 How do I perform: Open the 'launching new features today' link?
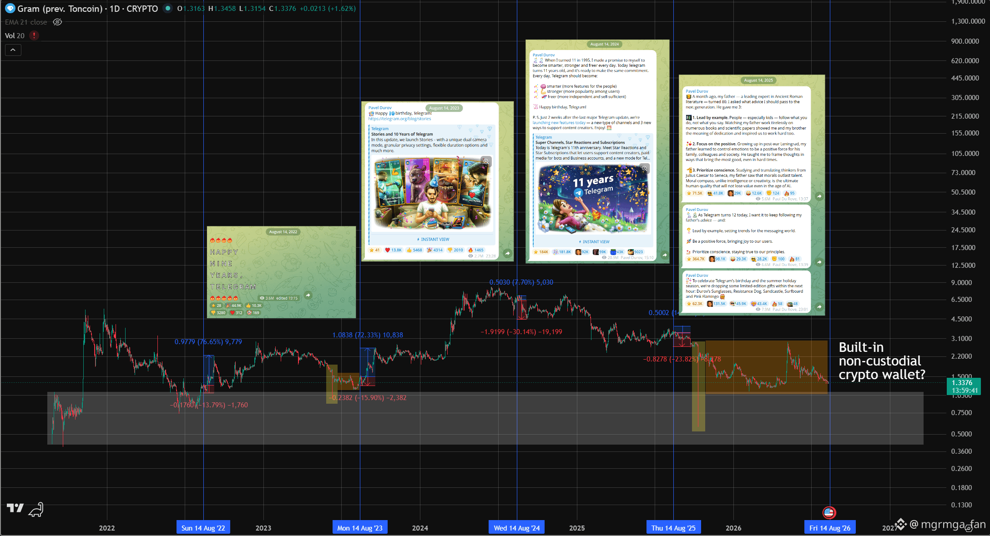[559, 123]
